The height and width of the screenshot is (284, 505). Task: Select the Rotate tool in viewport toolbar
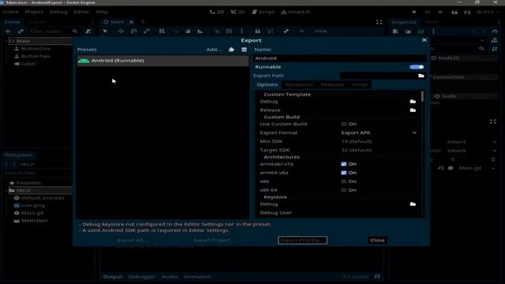pos(133,32)
